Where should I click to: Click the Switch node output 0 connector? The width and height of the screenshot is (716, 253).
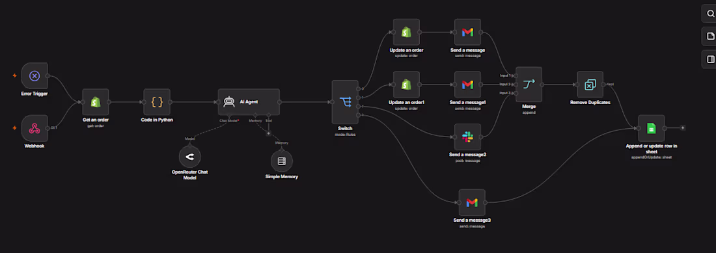(x=359, y=89)
